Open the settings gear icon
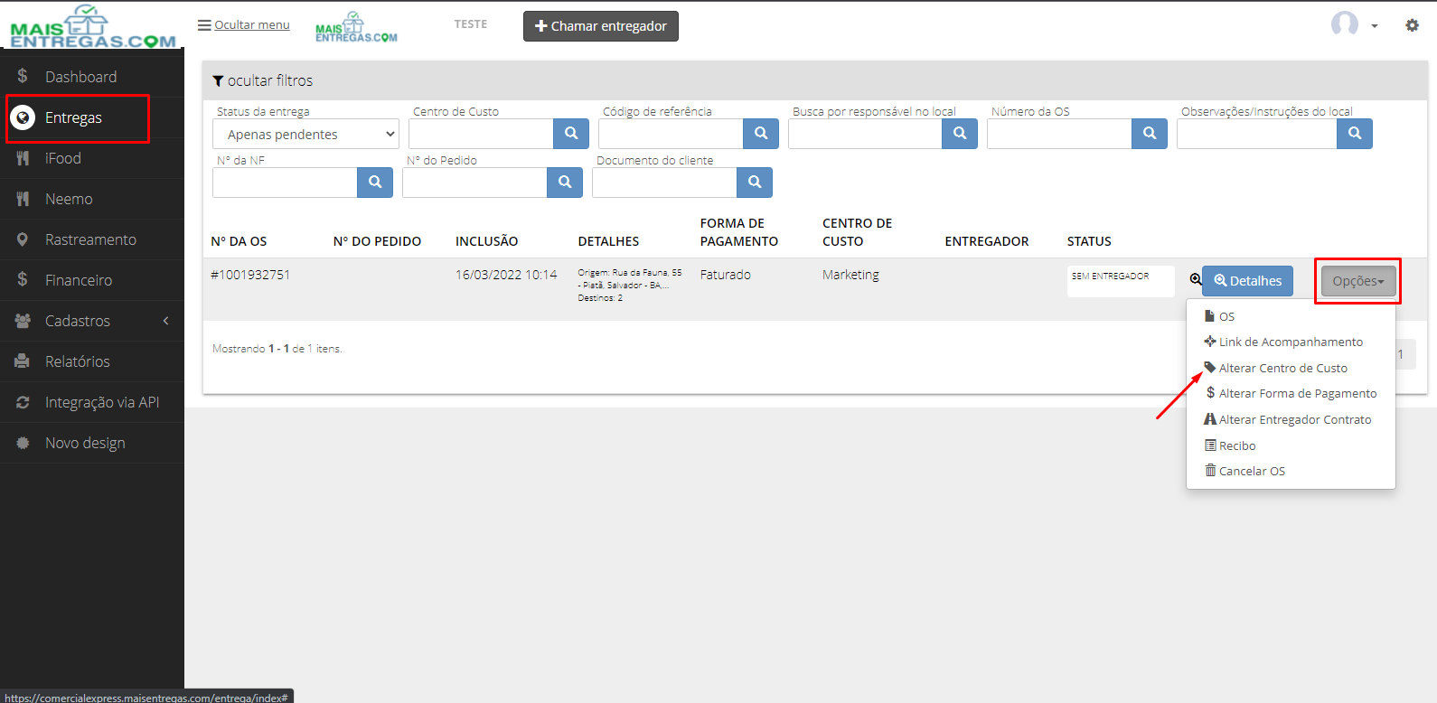The width and height of the screenshot is (1437, 703). coord(1412,25)
